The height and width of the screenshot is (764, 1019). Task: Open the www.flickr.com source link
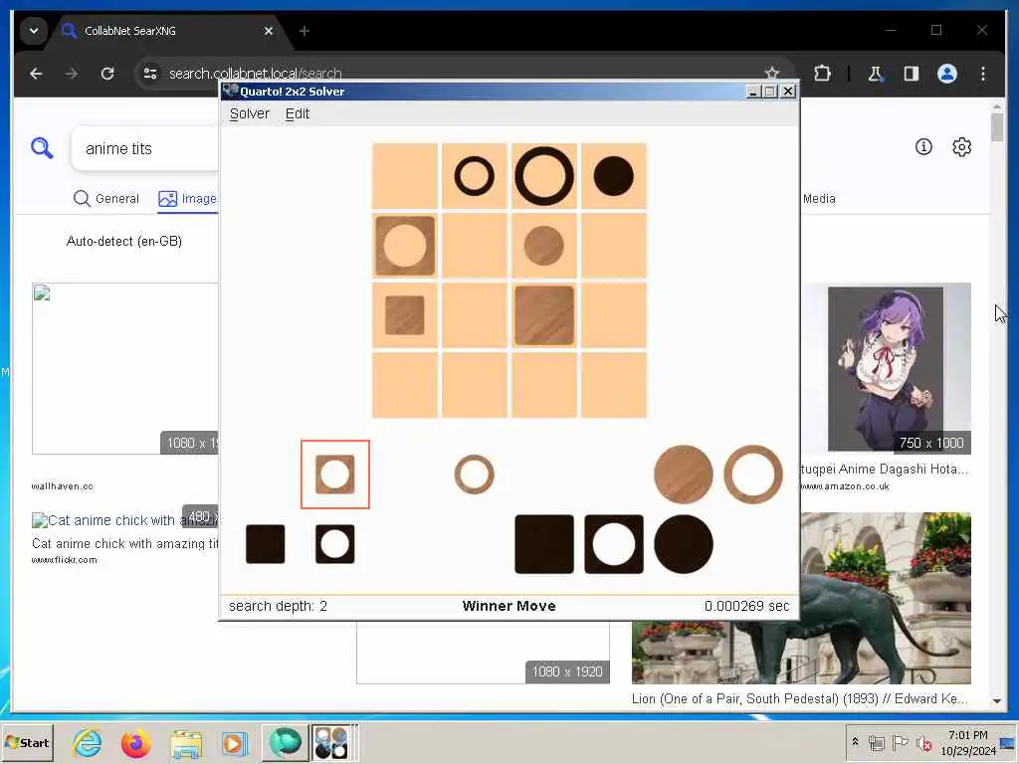[x=65, y=560]
